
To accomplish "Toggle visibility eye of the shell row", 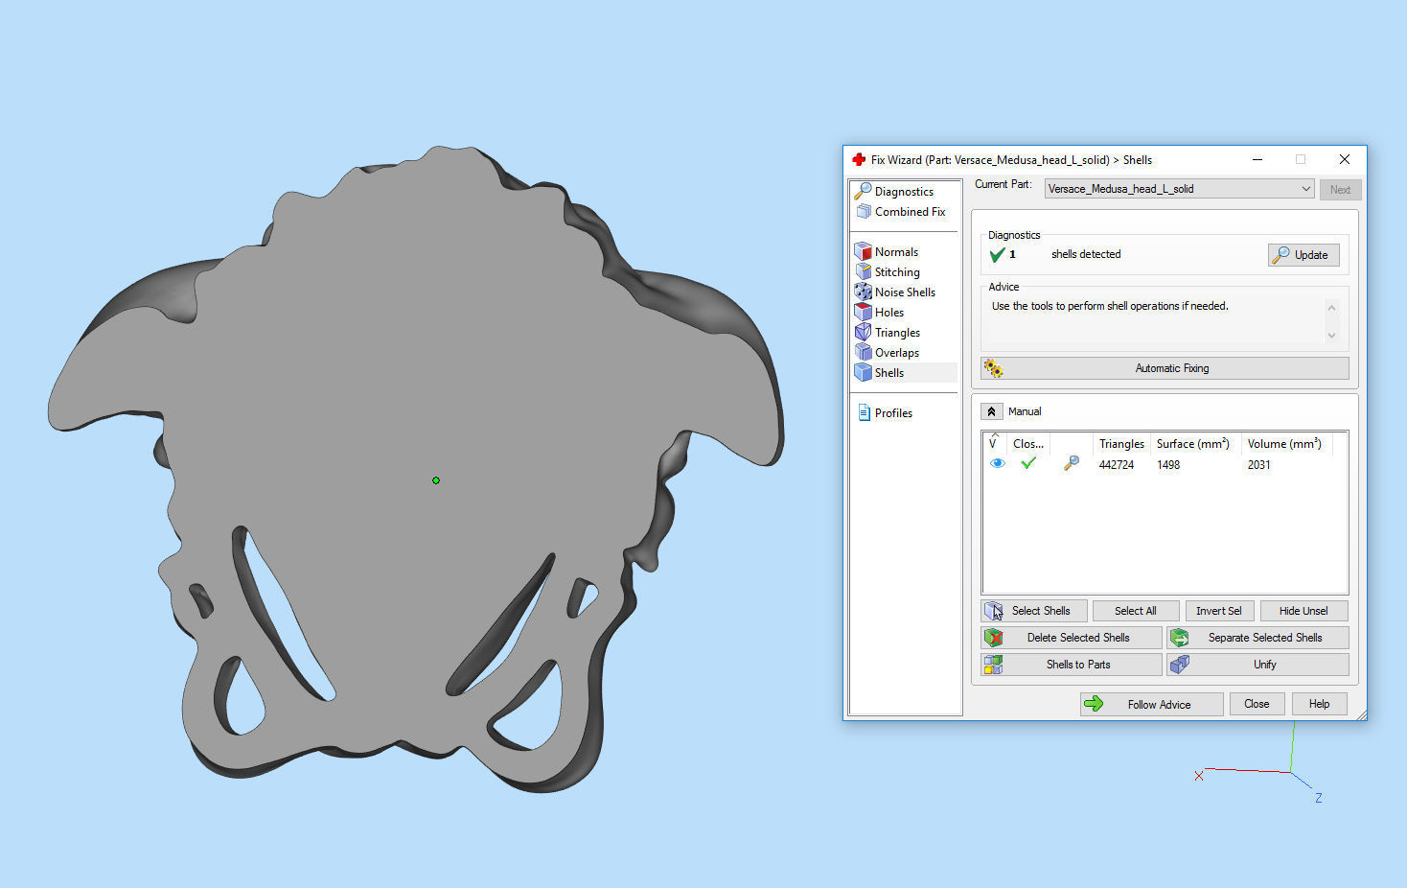I will 997,463.
